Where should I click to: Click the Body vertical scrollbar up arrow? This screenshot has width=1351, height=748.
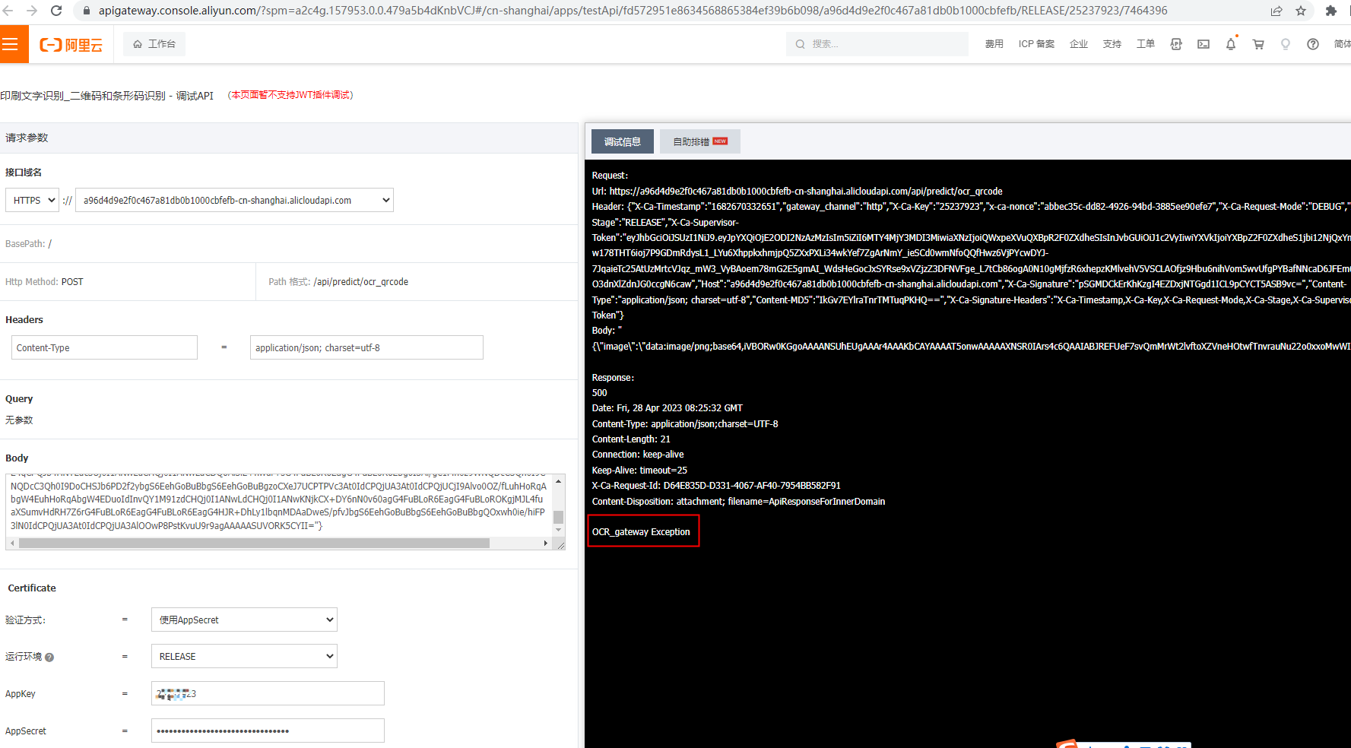pos(559,480)
